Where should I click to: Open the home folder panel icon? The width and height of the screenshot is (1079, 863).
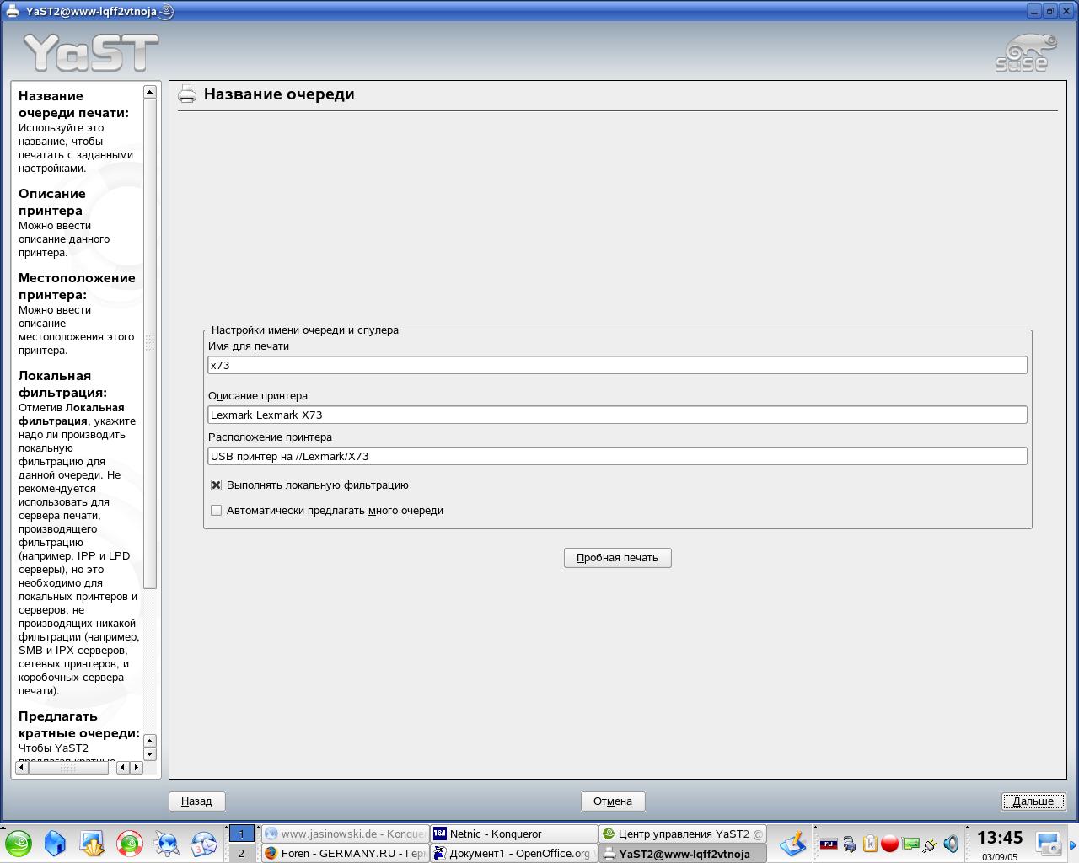point(55,843)
